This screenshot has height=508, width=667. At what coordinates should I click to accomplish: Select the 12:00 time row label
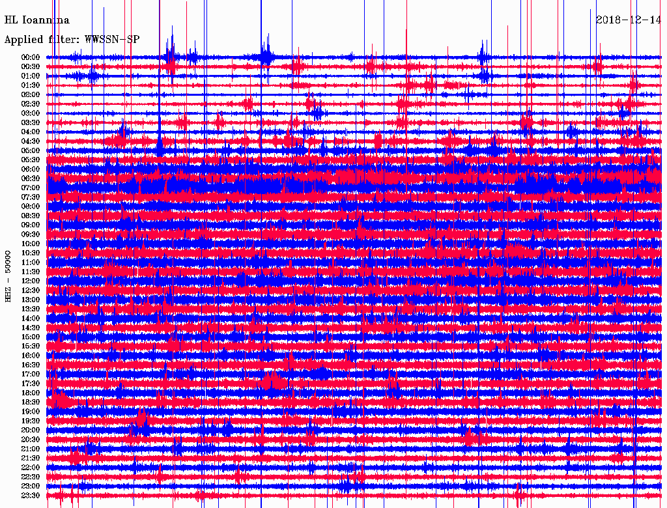[31, 281]
